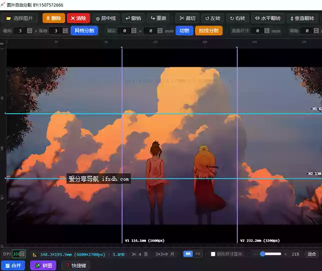Viewport: 322px width, 271px height.
Task: Click the 横向 count field showing 3
Action: (x=20, y=31)
